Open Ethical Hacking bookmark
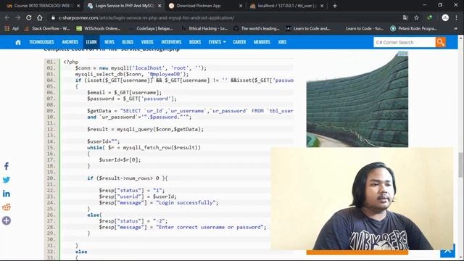 (204, 28)
